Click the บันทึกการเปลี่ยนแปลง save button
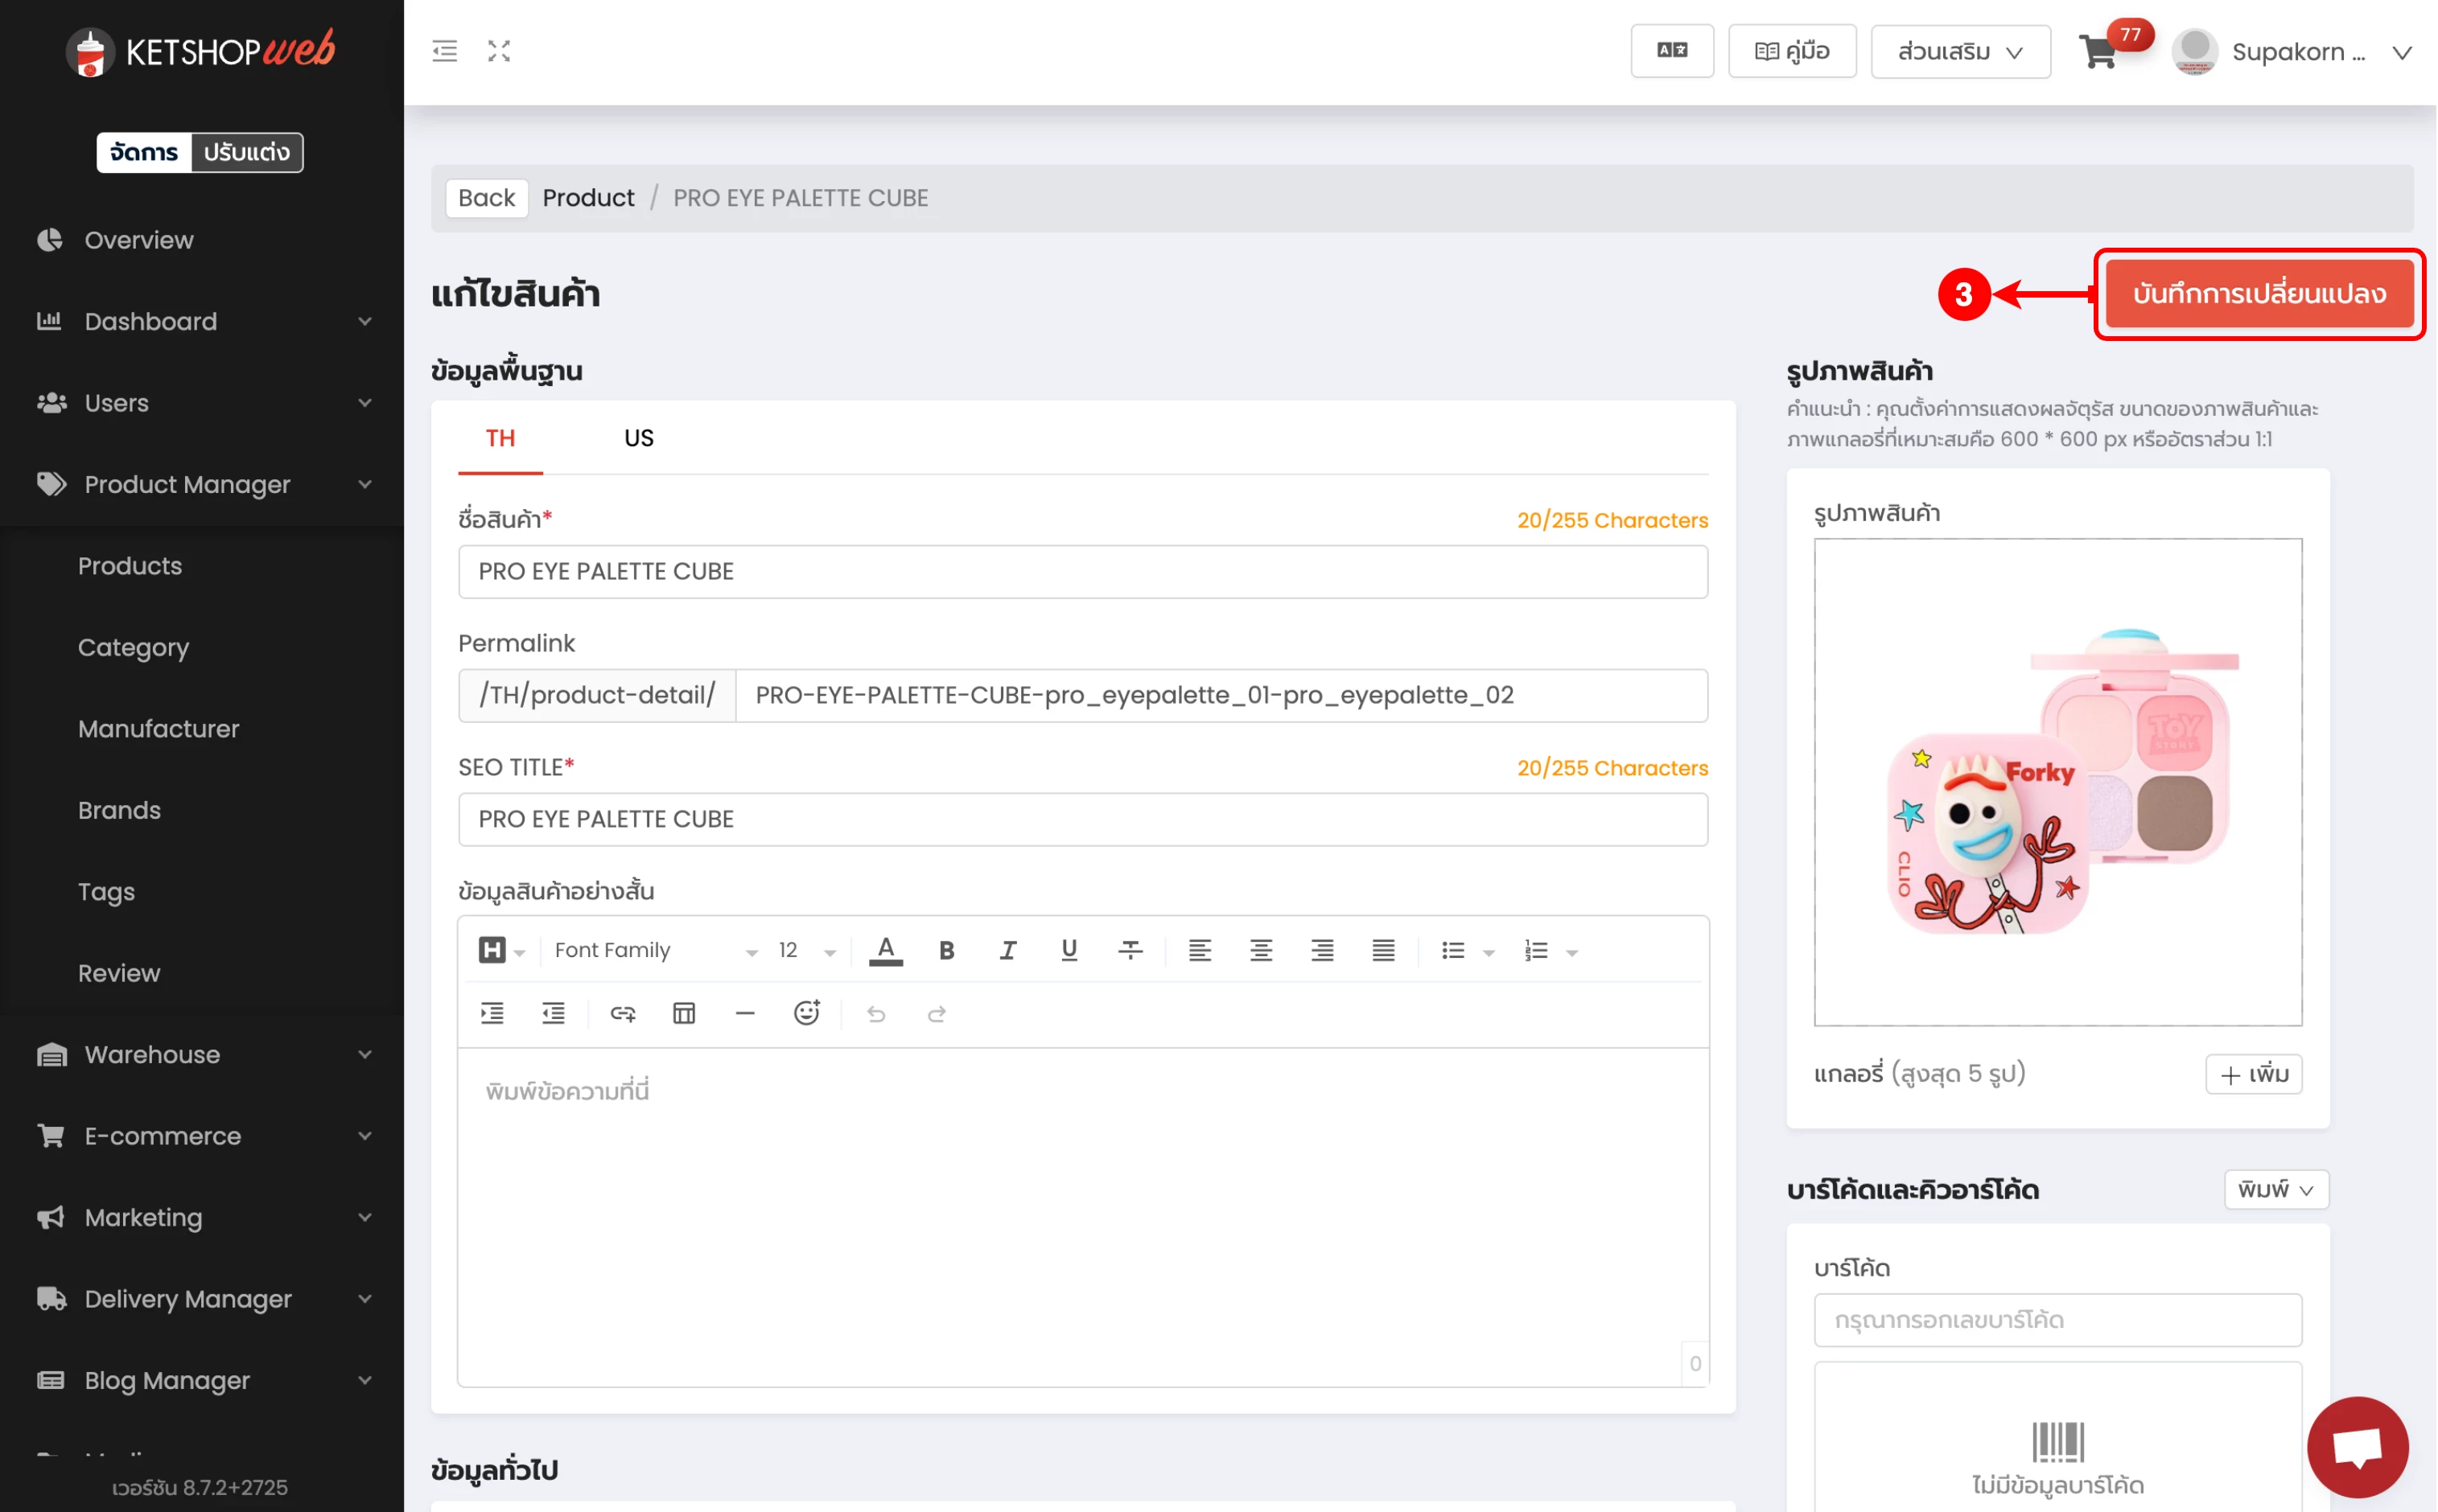The width and height of the screenshot is (2438, 1512). coord(2258,294)
